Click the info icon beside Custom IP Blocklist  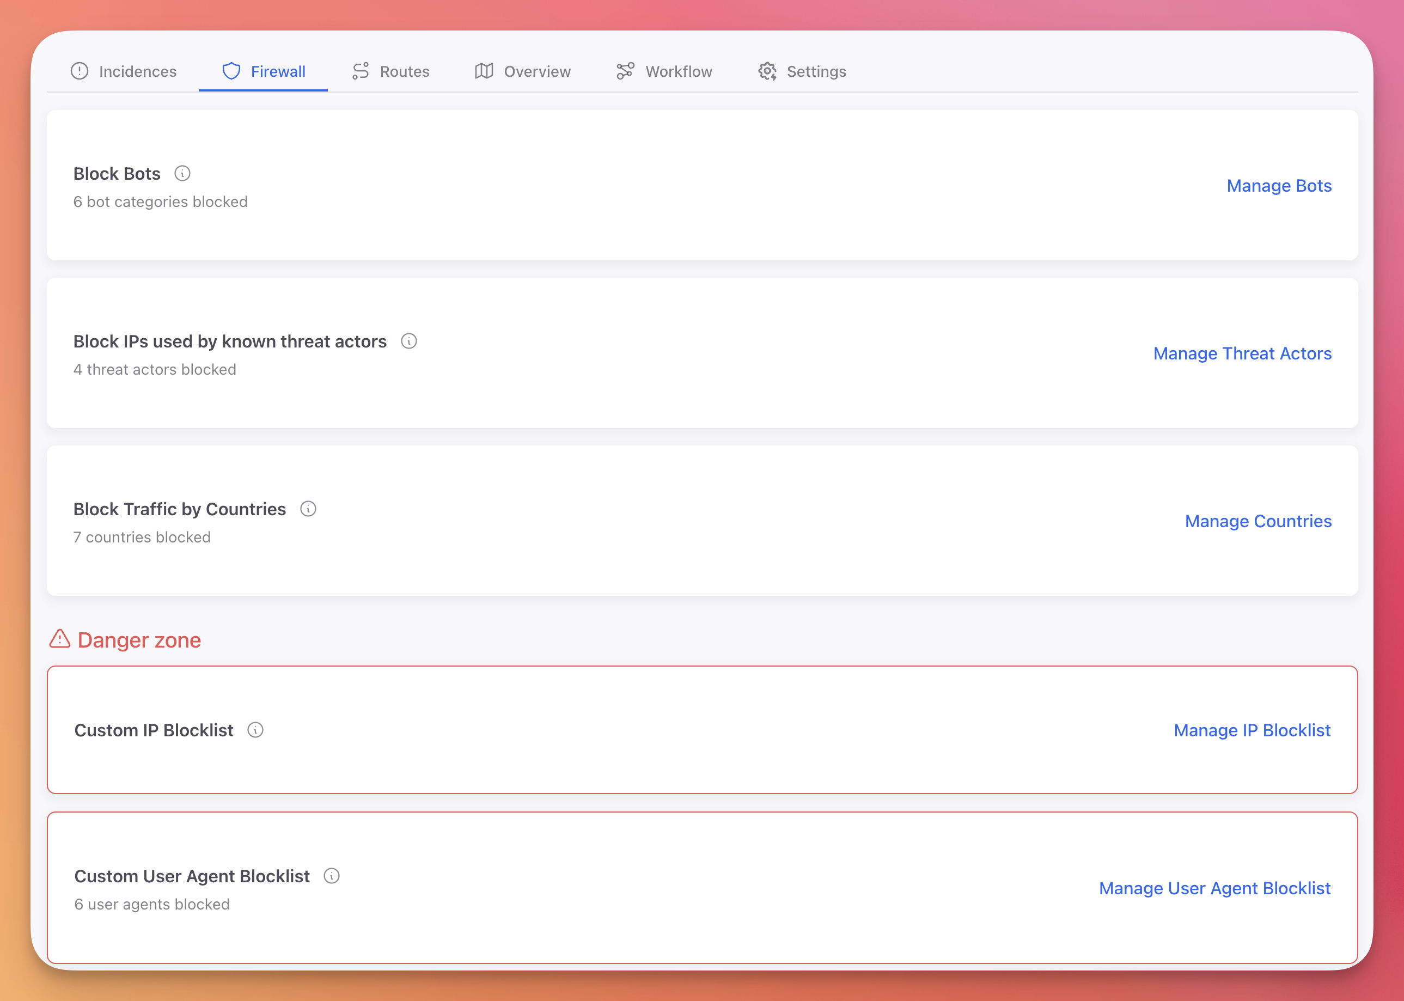click(256, 730)
